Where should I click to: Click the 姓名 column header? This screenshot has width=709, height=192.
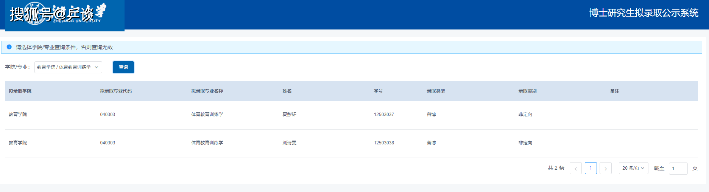(x=287, y=91)
